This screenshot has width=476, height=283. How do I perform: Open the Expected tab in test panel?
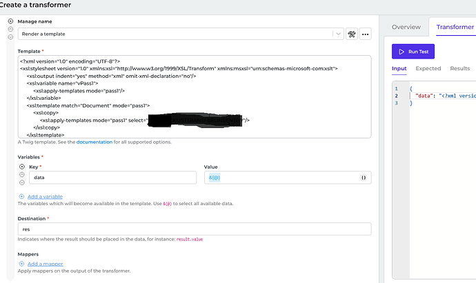(428, 69)
